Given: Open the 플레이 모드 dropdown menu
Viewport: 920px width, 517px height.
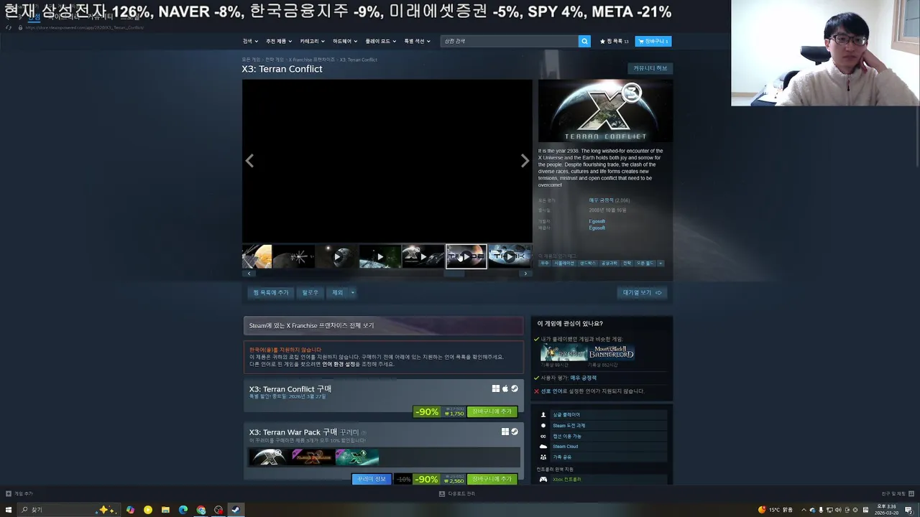Looking at the screenshot, I should click(x=381, y=42).
